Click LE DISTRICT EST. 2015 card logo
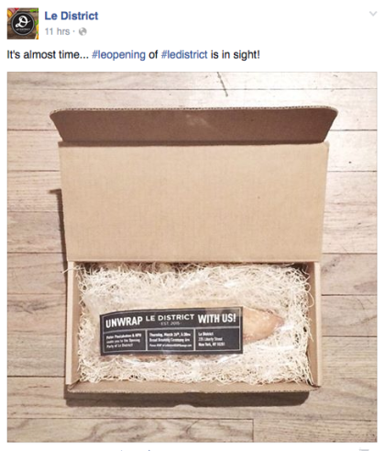Viewport: 385px width, 451px height. tap(170, 320)
